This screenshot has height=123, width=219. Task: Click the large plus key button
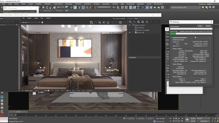click(x=187, y=120)
